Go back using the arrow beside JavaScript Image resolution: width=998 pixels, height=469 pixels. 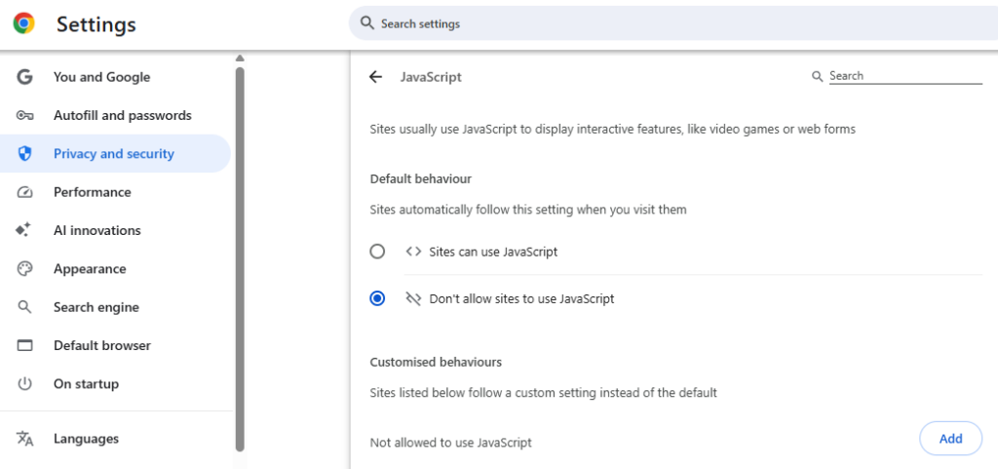(x=376, y=77)
